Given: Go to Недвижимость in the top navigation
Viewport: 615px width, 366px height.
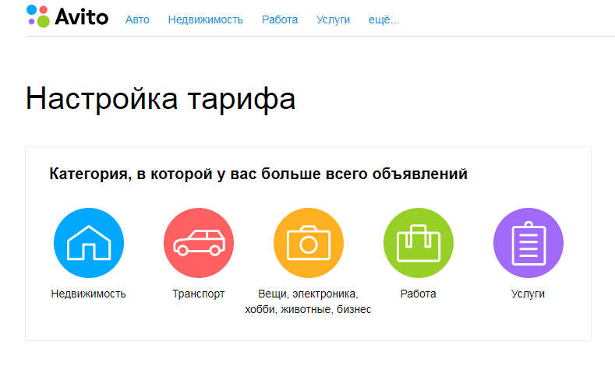Looking at the screenshot, I should 205,19.
